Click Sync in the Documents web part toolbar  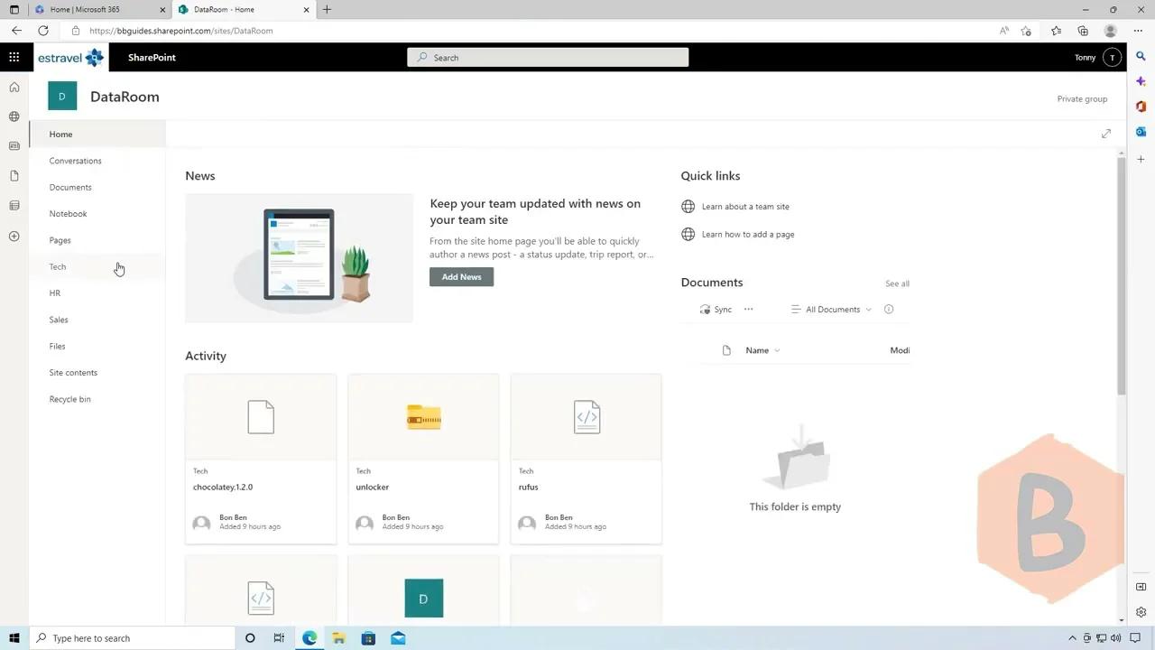point(716,309)
